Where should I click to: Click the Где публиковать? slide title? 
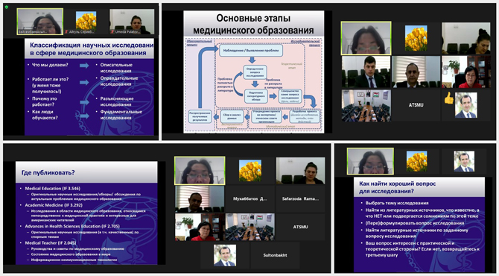click(48, 173)
